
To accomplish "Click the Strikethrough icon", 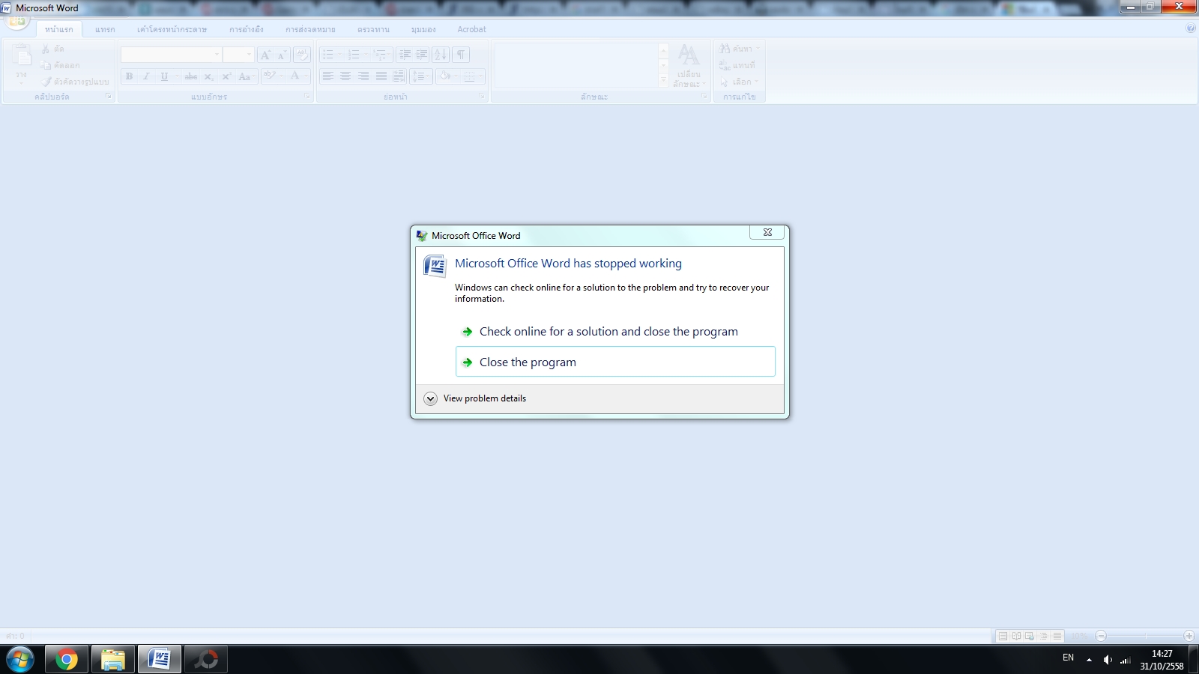I will coord(191,76).
